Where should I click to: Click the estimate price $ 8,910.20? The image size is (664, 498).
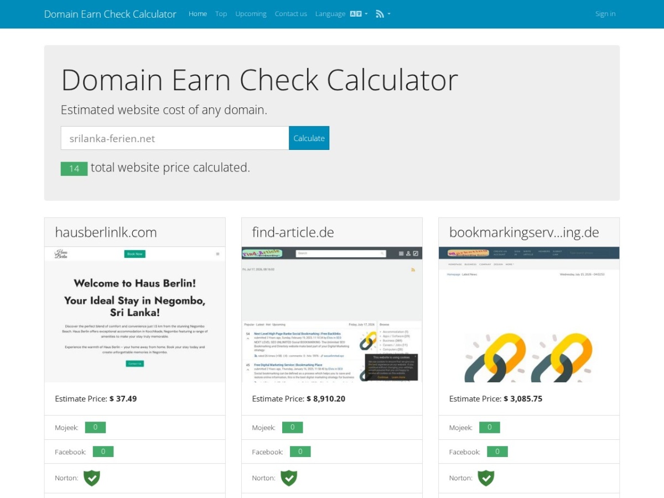[326, 398]
